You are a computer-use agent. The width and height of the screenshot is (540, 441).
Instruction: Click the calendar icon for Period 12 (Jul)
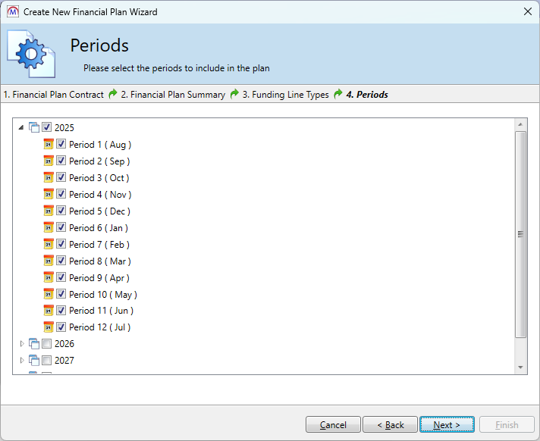49,327
